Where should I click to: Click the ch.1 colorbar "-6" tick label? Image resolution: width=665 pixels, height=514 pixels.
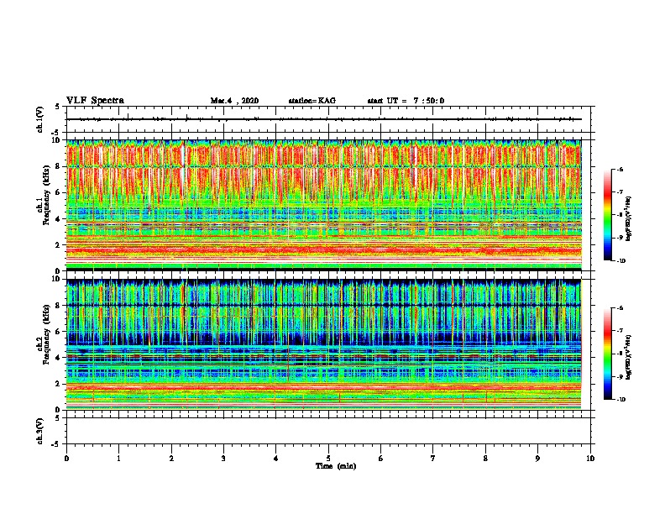(620, 169)
